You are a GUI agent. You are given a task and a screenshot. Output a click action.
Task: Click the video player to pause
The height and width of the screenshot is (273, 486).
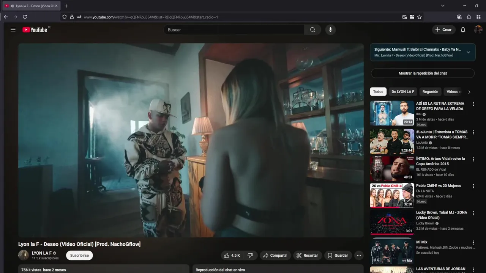[191, 140]
